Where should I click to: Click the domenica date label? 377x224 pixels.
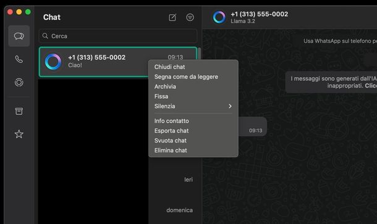pos(180,210)
